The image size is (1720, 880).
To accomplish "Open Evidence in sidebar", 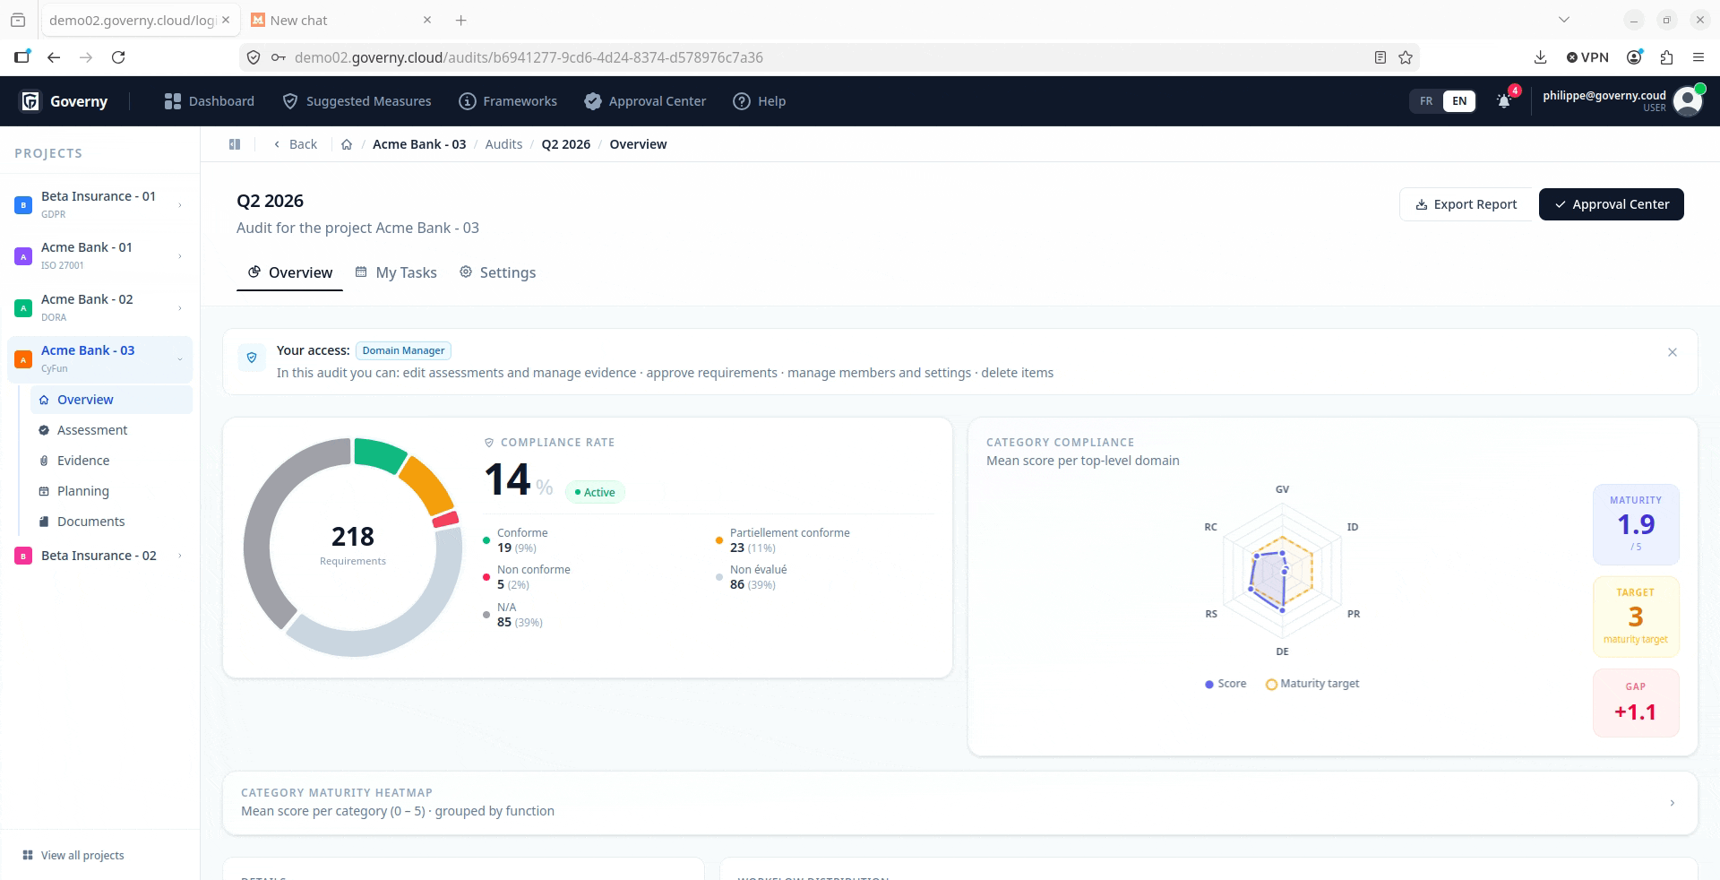I will point(111,461).
